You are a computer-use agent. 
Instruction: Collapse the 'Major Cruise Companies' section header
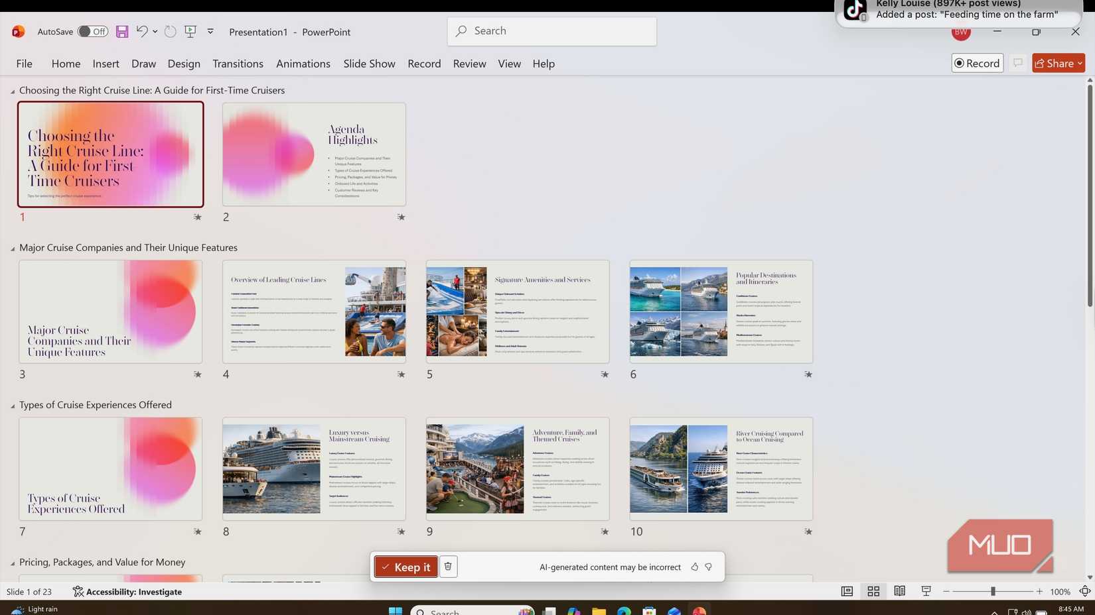point(12,248)
